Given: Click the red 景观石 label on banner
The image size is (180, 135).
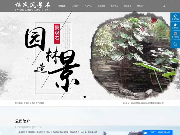Looking at the screenshot, I should pos(57,34).
